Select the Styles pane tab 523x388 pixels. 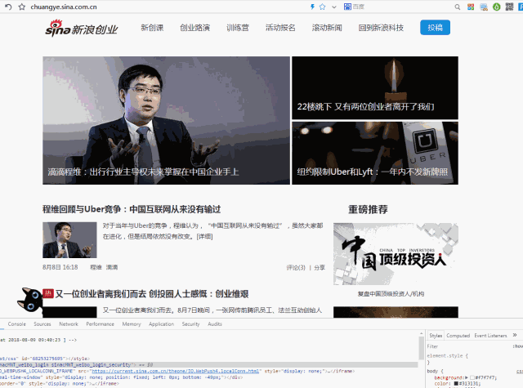pyautogui.click(x=436, y=336)
